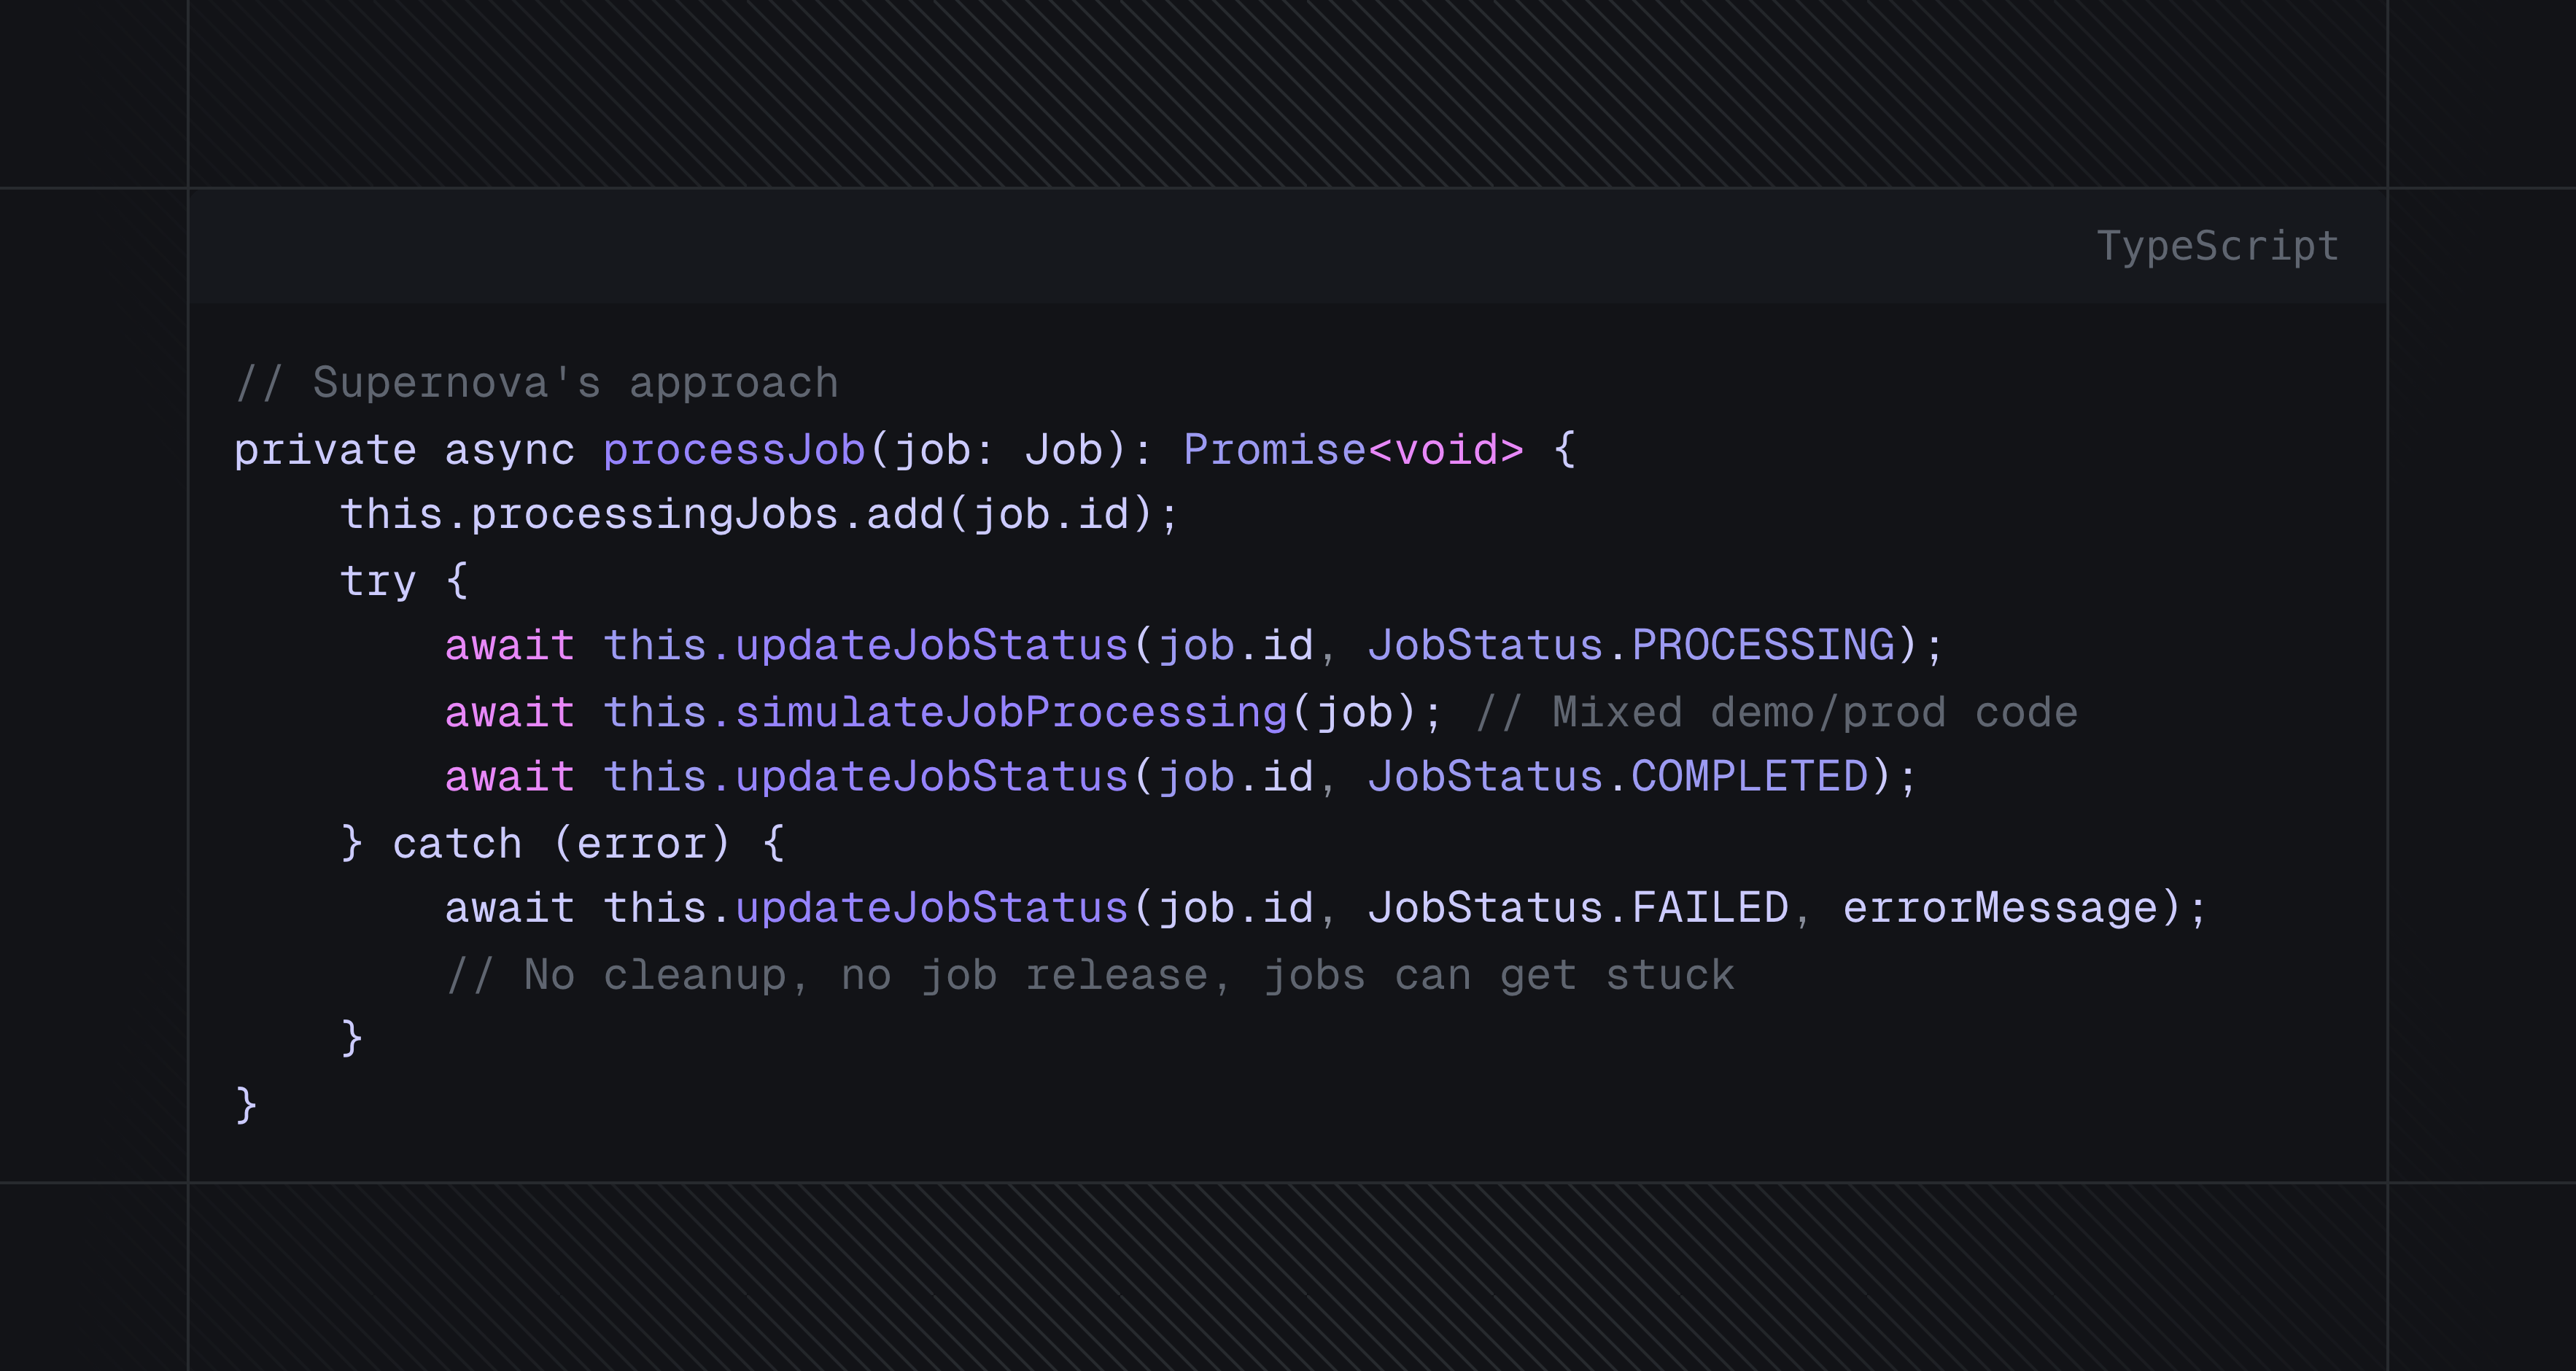The height and width of the screenshot is (1371, 2576).
Task: Click the catch keyword
Action: [457, 844]
